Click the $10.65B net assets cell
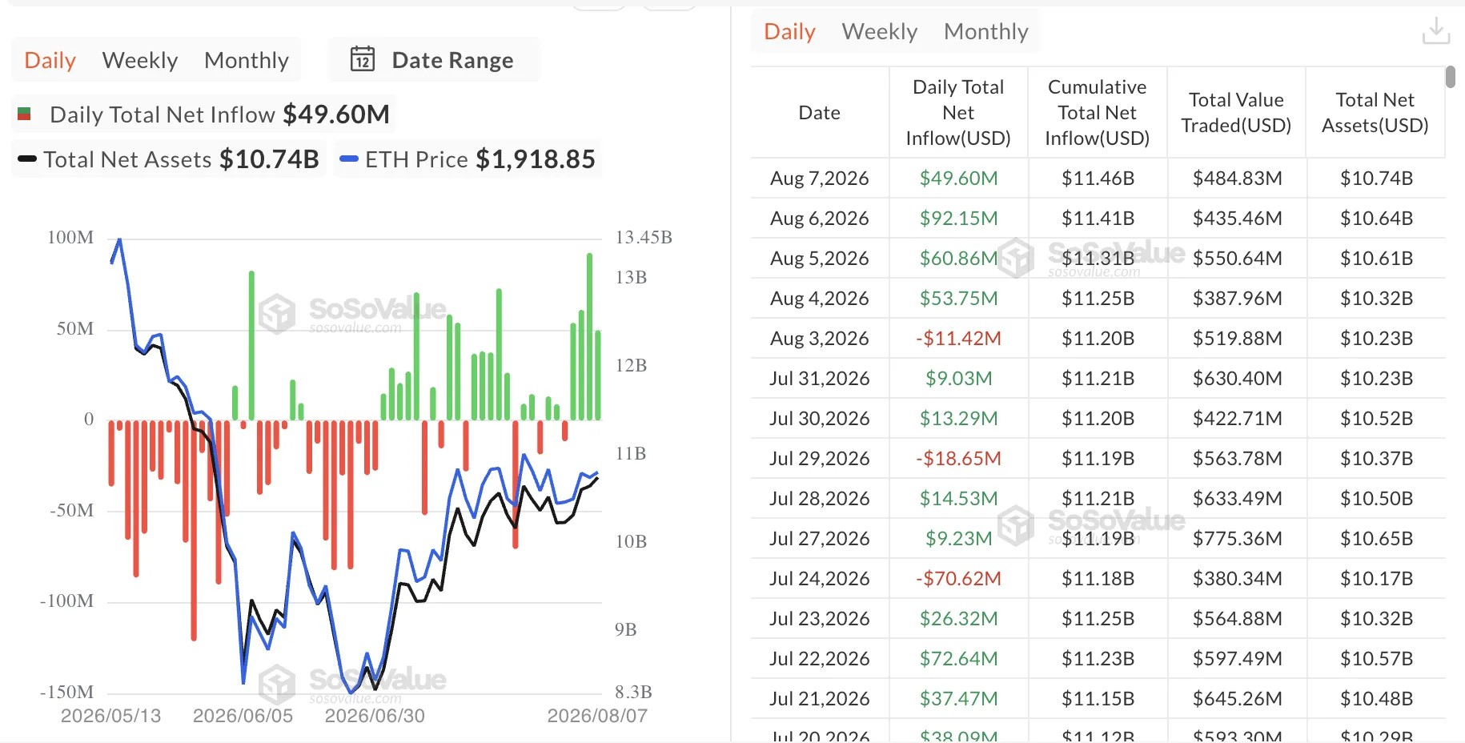The height and width of the screenshot is (743, 1465). pyautogui.click(x=1376, y=538)
